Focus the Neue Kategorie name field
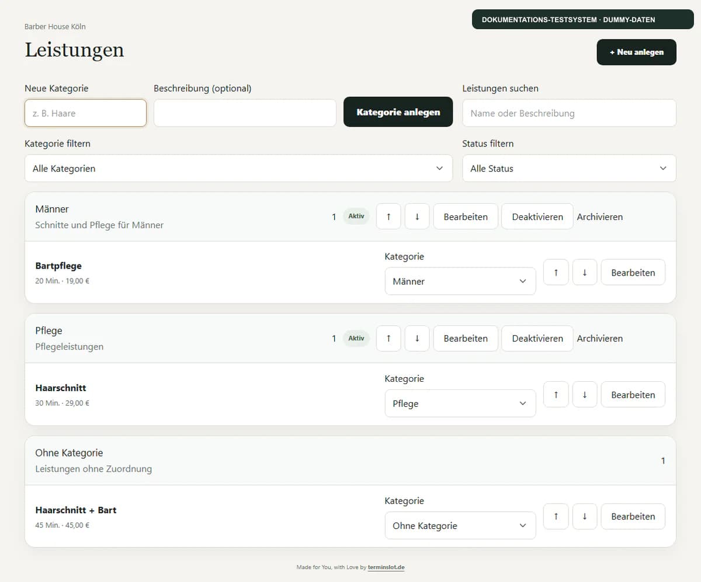 point(85,113)
